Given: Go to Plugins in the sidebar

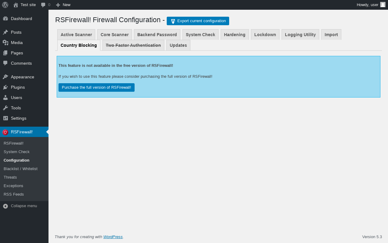Looking at the screenshot, I should click(24, 87).
